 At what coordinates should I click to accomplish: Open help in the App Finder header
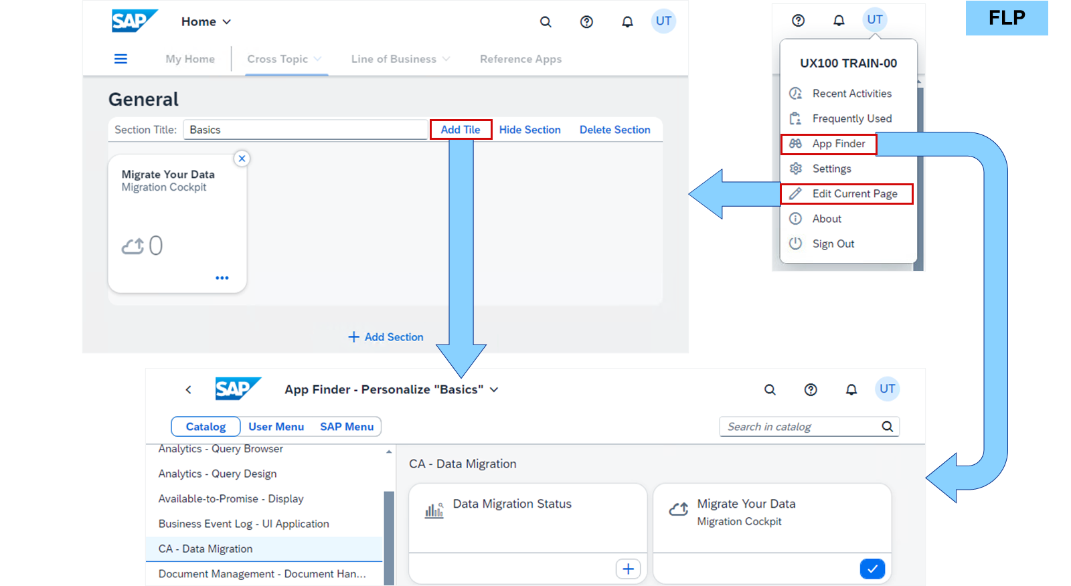[x=811, y=389]
